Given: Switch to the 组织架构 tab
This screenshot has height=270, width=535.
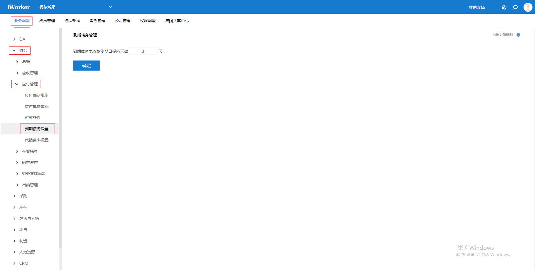Looking at the screenshot, I should click(x=72, y=21).
